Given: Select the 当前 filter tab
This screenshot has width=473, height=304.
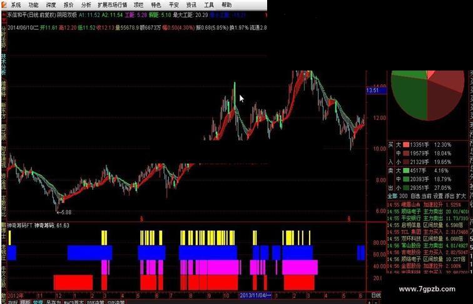Looking at the screenshot, I should [x=426, y=196].
